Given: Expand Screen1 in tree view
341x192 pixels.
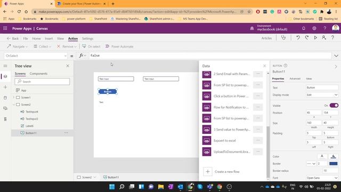Looking at the screenshot, I should click(14, 97).
